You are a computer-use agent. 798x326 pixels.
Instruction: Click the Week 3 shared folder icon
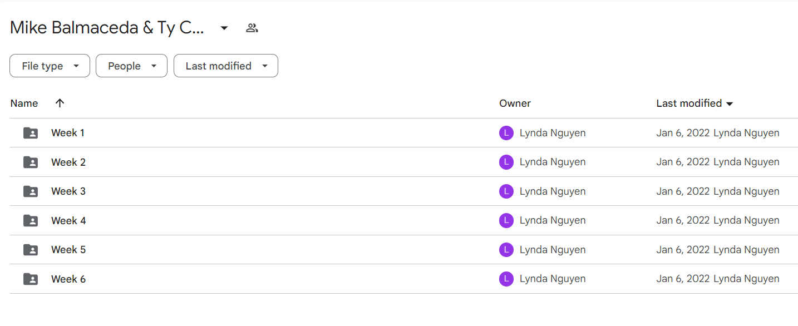pos(31,191)
